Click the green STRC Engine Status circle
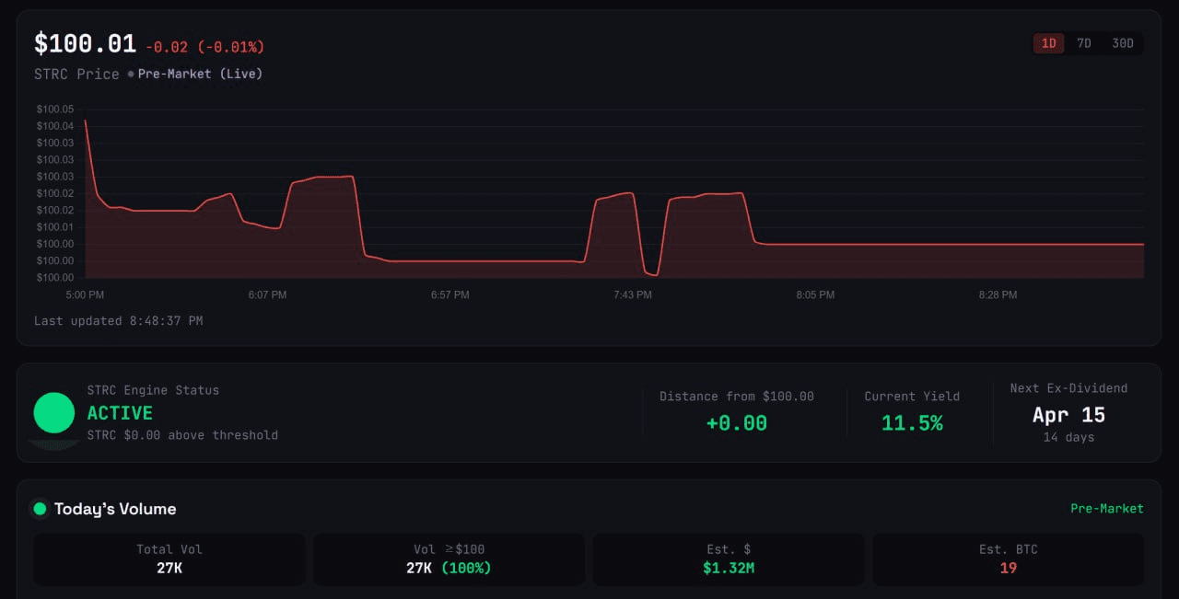The height and width of the screenshot is (599, 1179). click(53, 413)
